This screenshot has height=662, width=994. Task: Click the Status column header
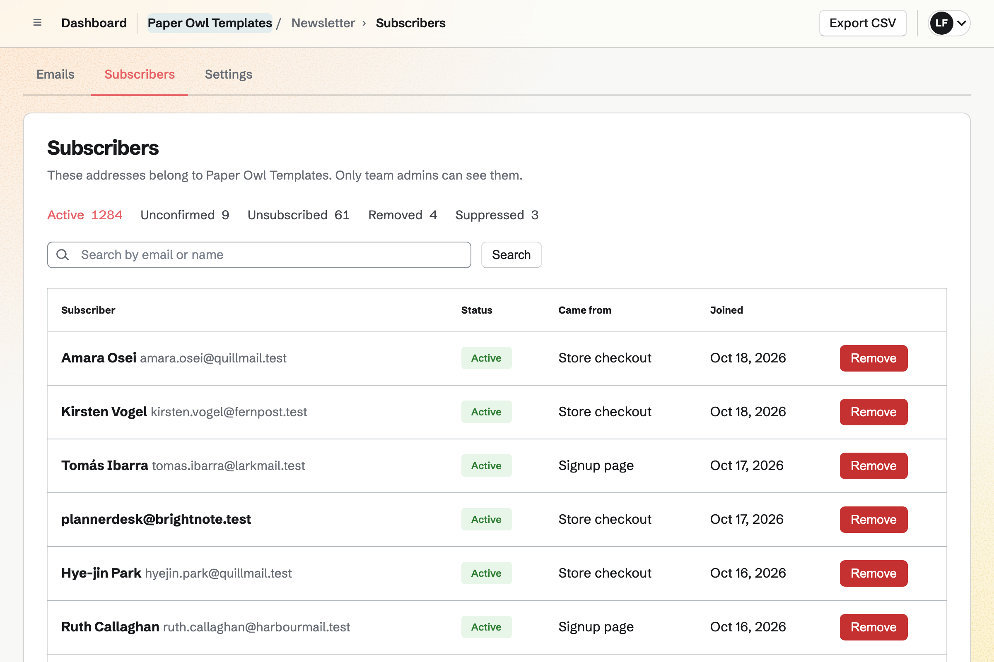click(x=476, y=310)
